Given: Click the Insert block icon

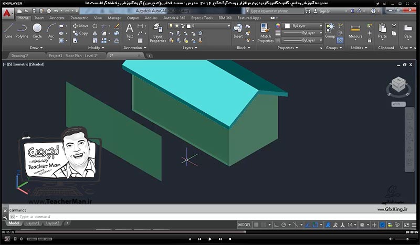Looking at the screenshot, I should 238,31.
